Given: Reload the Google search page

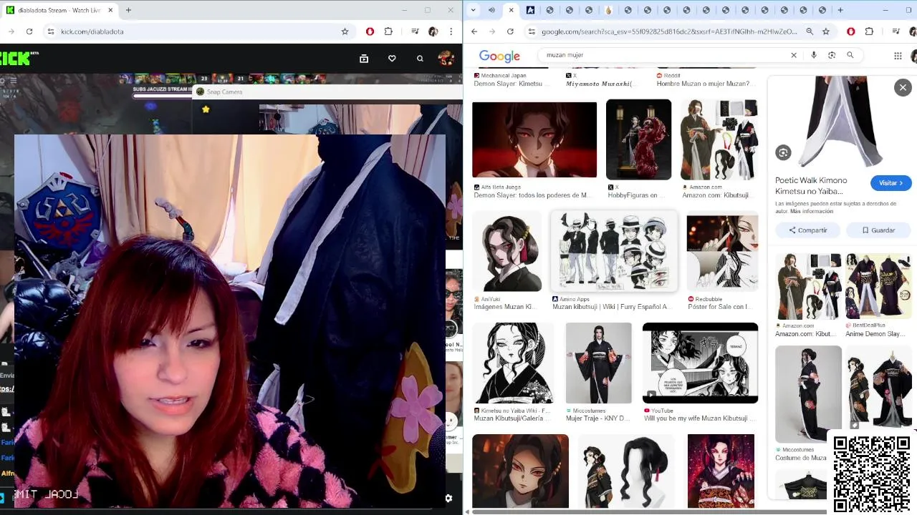Looking at the screenshot, I should pos(510,31).
